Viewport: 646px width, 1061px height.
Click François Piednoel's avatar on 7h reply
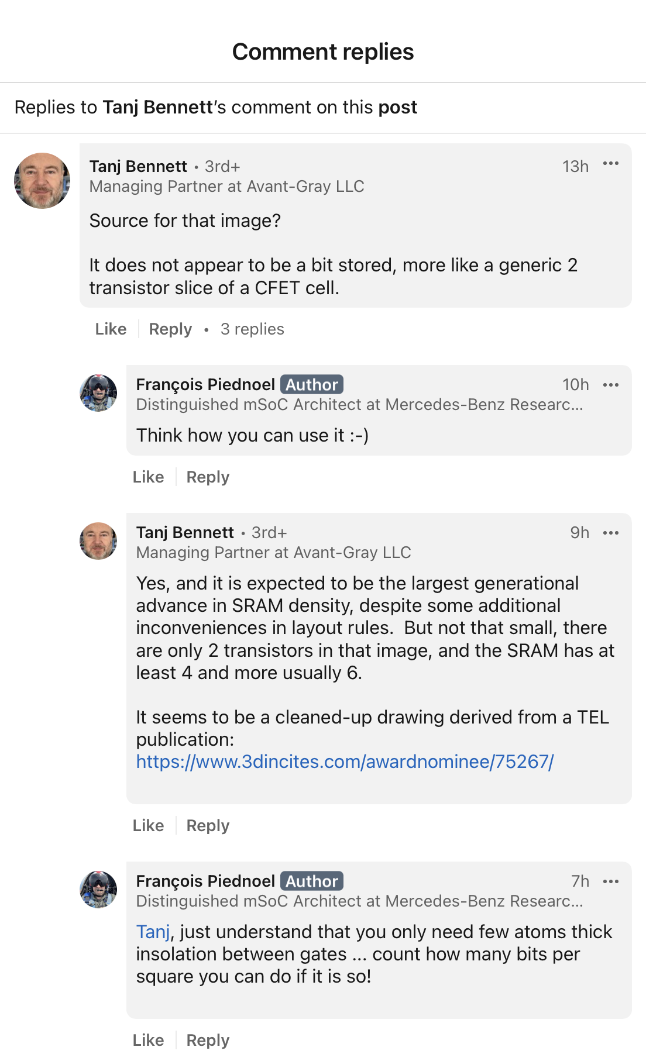(98, 890)
